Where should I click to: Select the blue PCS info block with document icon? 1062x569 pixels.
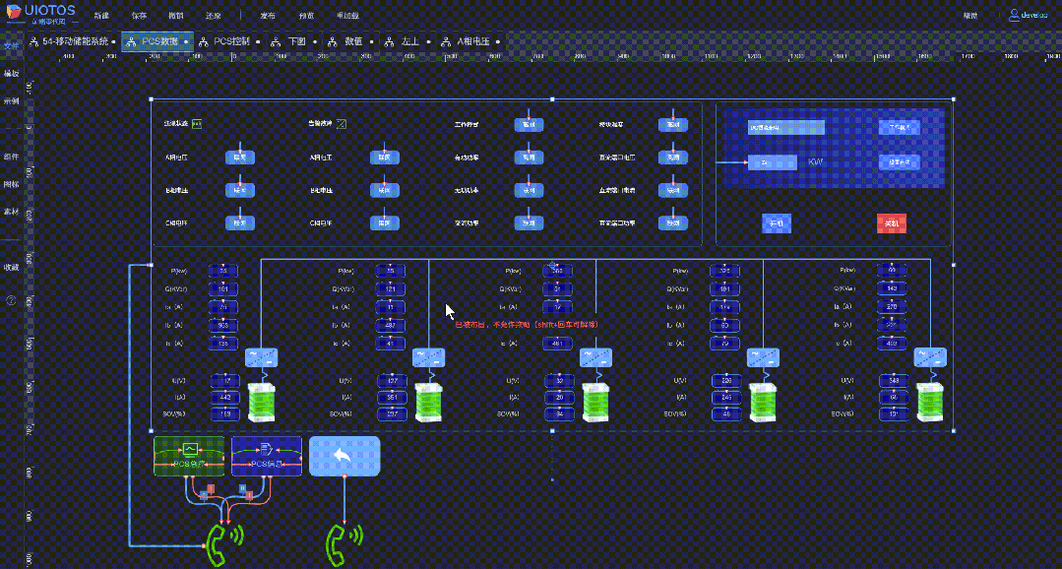tap(267, 456)
